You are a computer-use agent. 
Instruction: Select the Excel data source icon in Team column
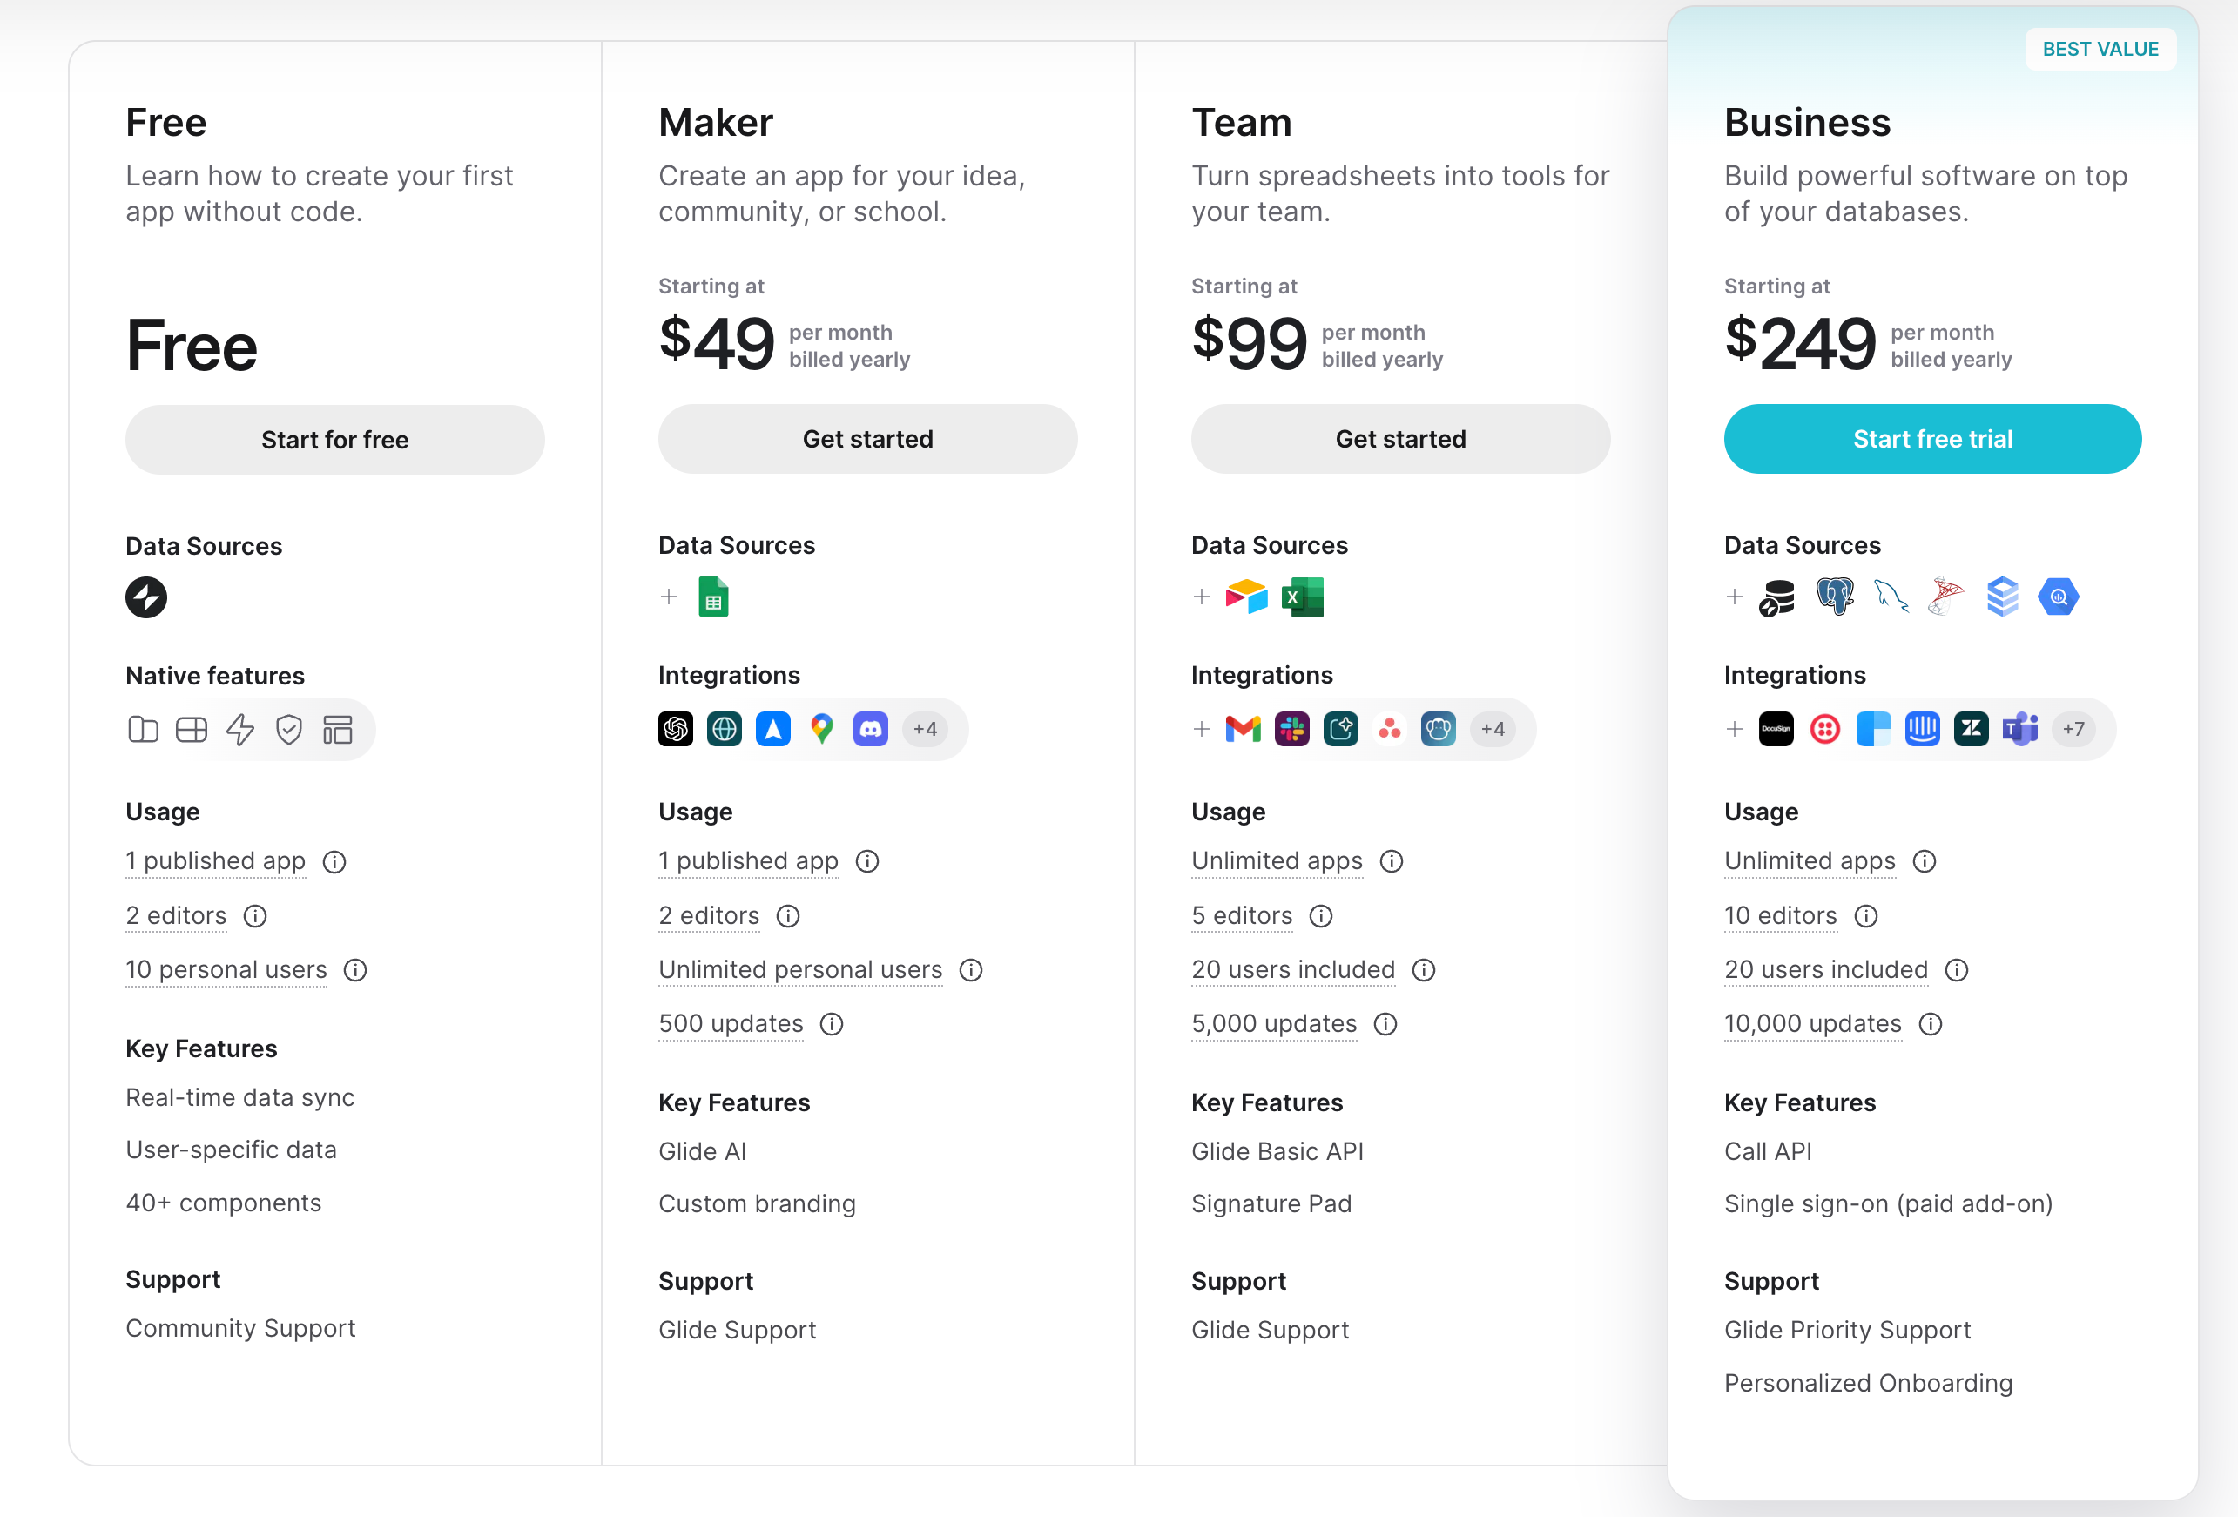1304,597
